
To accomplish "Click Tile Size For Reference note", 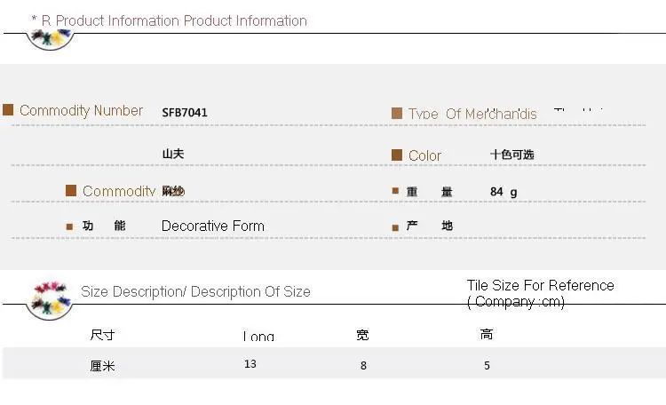I will click(540, 293).
